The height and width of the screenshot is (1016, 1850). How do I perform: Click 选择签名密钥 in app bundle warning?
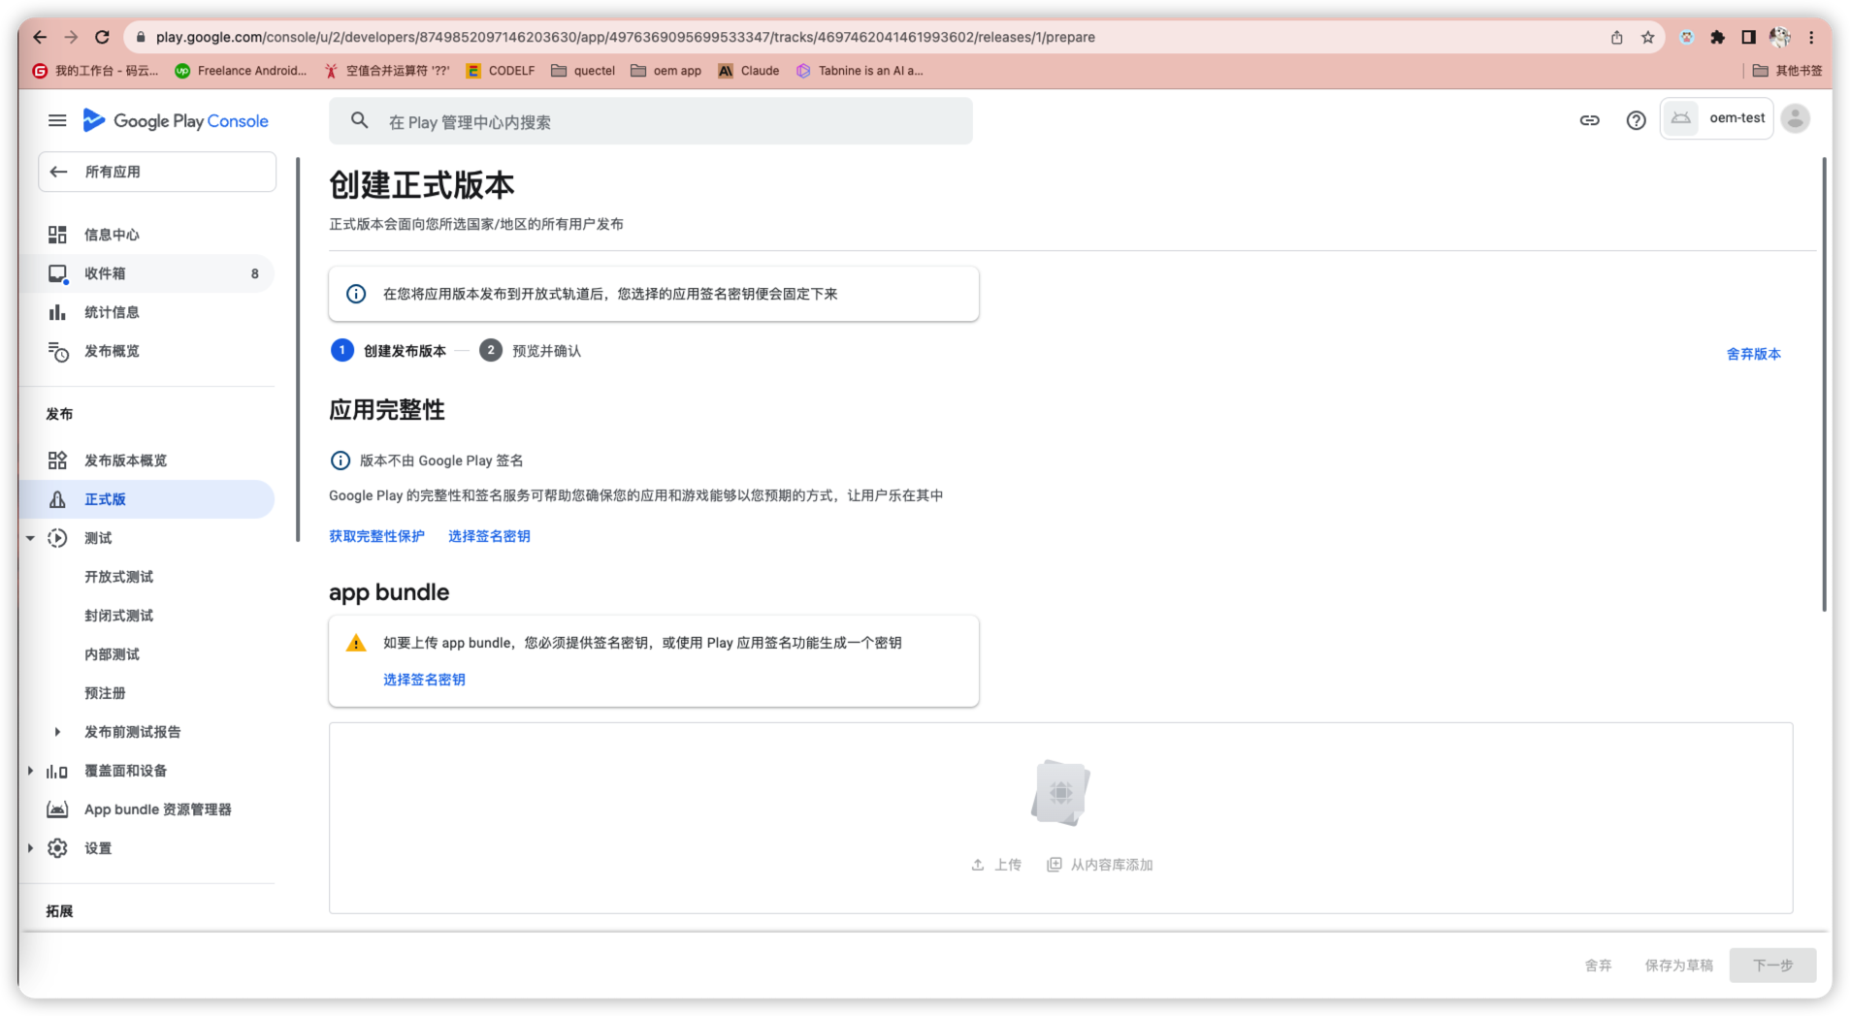424,680
